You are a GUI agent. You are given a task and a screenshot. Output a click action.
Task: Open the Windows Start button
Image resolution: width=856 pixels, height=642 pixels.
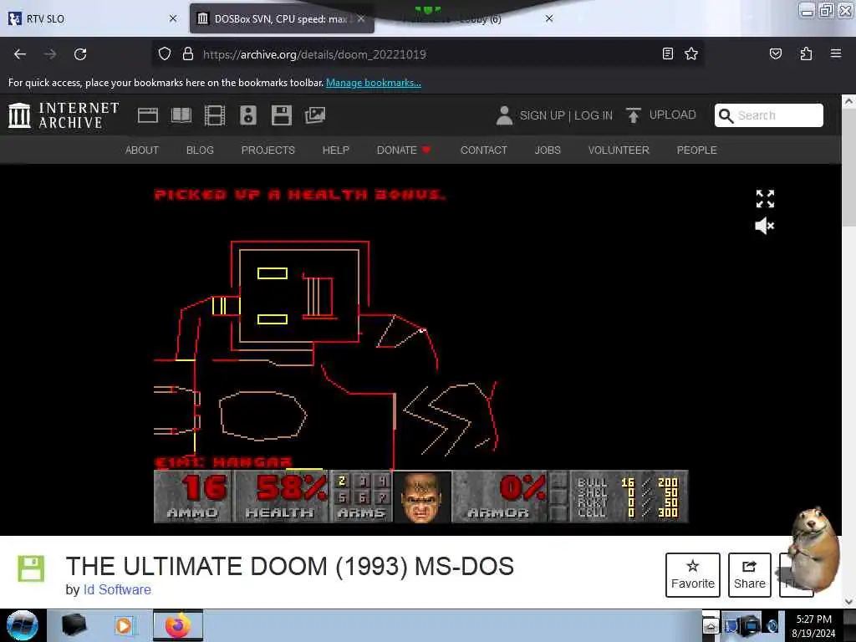pos(23,625)
